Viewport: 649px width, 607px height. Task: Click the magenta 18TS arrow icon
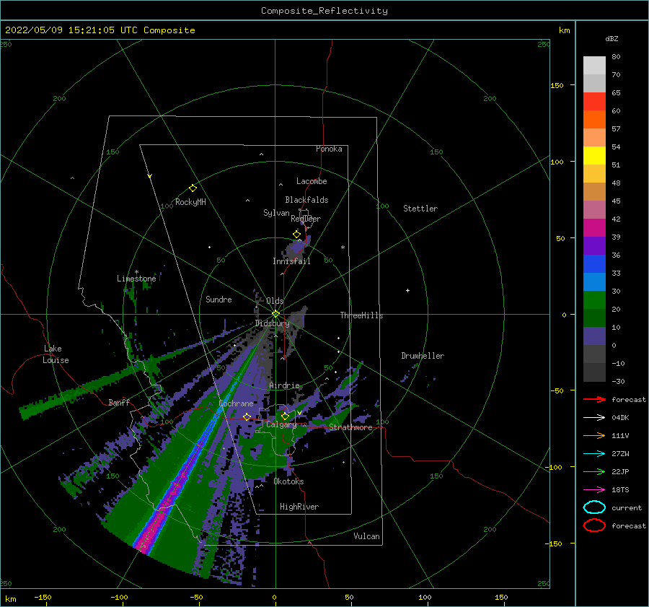click(x=594, y=490)
